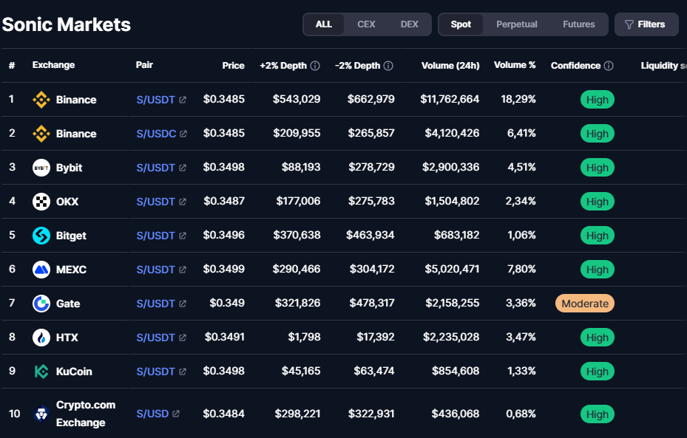The width and height of the screenshot is (687, 438).
Task: Click the KuCoin exchange logo
Action: (41, 372)
